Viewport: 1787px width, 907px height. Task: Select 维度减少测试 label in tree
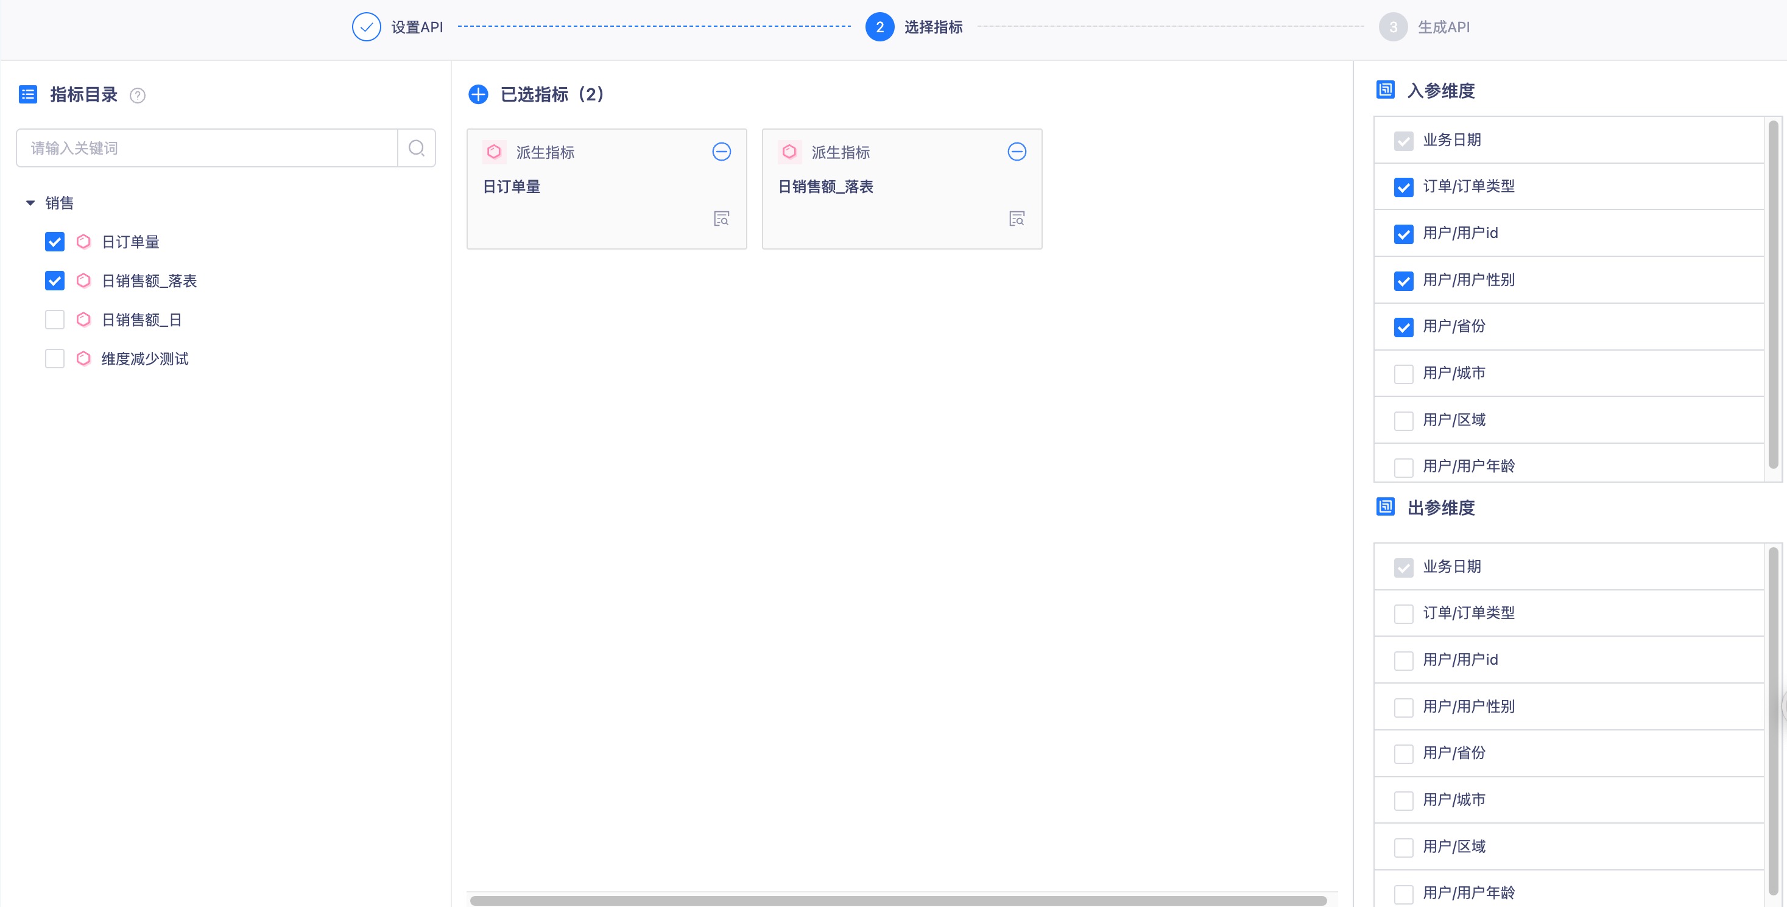pyautogui.click(x=145, y=358)
